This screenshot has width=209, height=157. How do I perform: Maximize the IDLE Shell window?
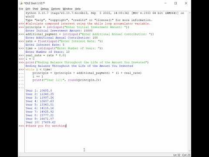[x=175, y=3]
